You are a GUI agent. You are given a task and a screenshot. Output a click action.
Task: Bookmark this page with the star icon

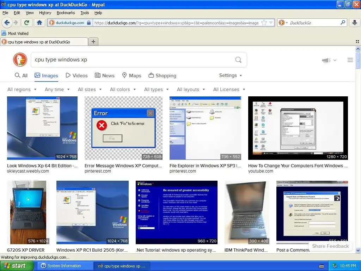pos(264,23)
